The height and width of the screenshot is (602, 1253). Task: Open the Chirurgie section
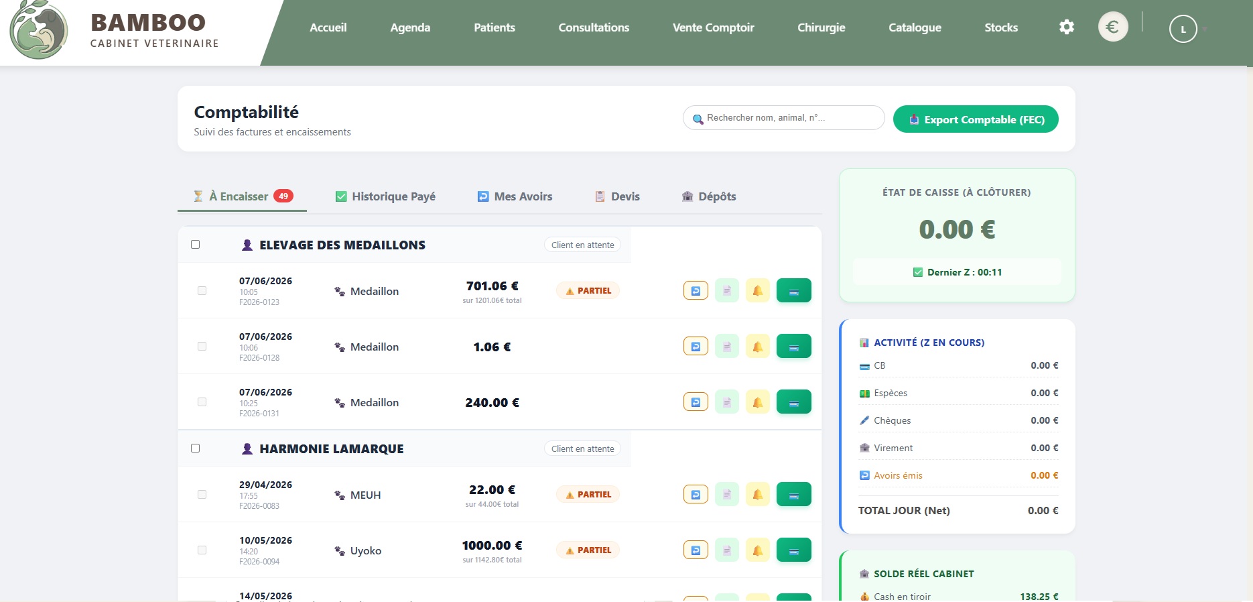point(821,27)
